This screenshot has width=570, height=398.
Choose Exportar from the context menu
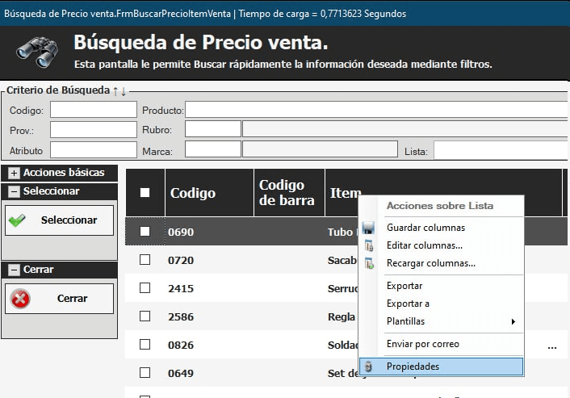404,286
